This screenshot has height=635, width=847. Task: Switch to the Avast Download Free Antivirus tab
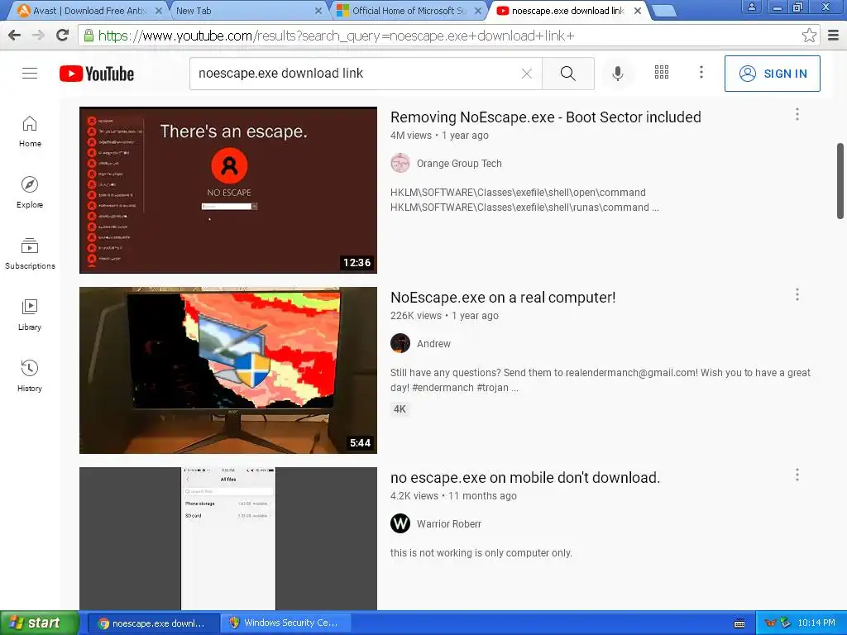(x=89, y=11)
